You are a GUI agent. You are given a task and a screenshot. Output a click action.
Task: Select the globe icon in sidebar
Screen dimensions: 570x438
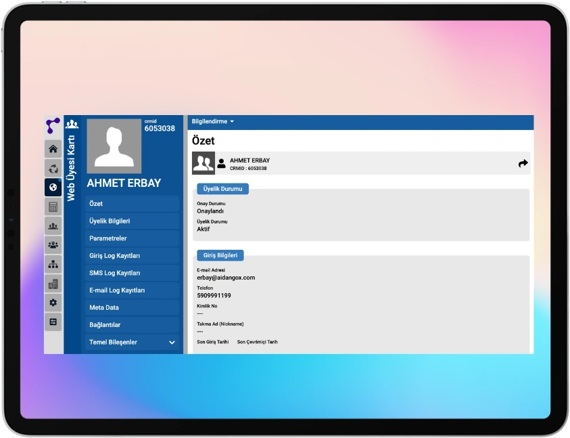(53, 188)
